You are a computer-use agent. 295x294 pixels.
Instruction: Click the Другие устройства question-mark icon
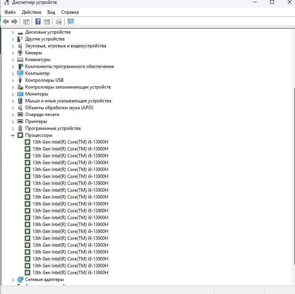click(x=20, y=39)
